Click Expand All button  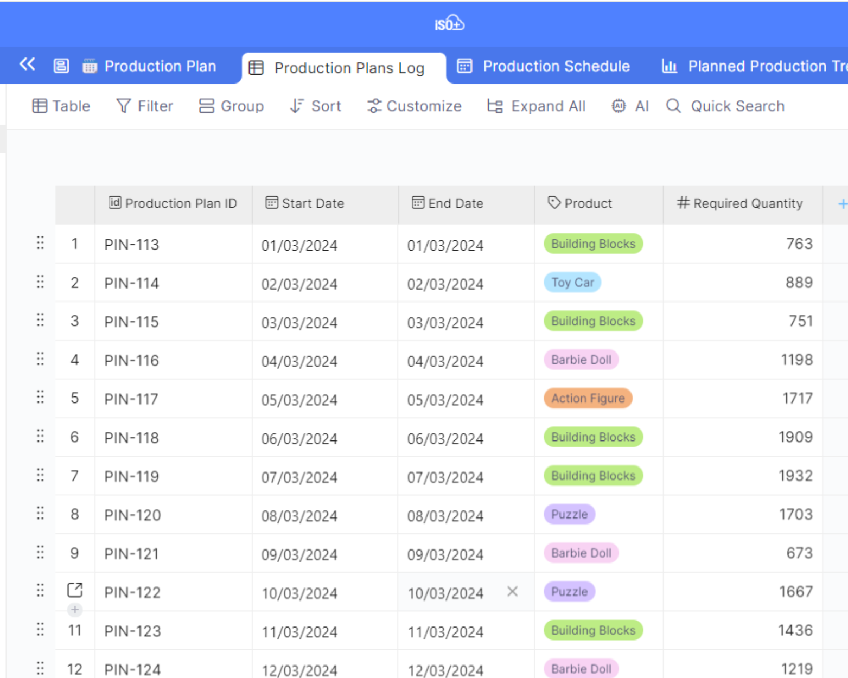pyautogui.click(x=537, y=106)
